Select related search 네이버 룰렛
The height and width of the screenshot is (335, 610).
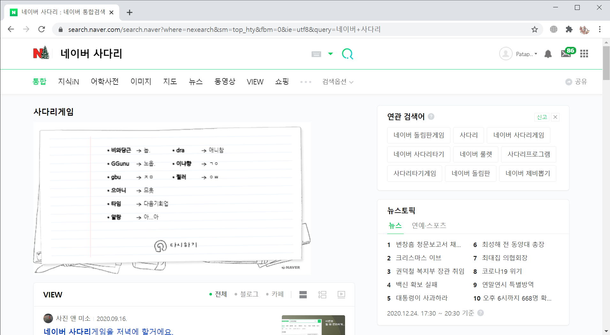[x=476, y=154]
